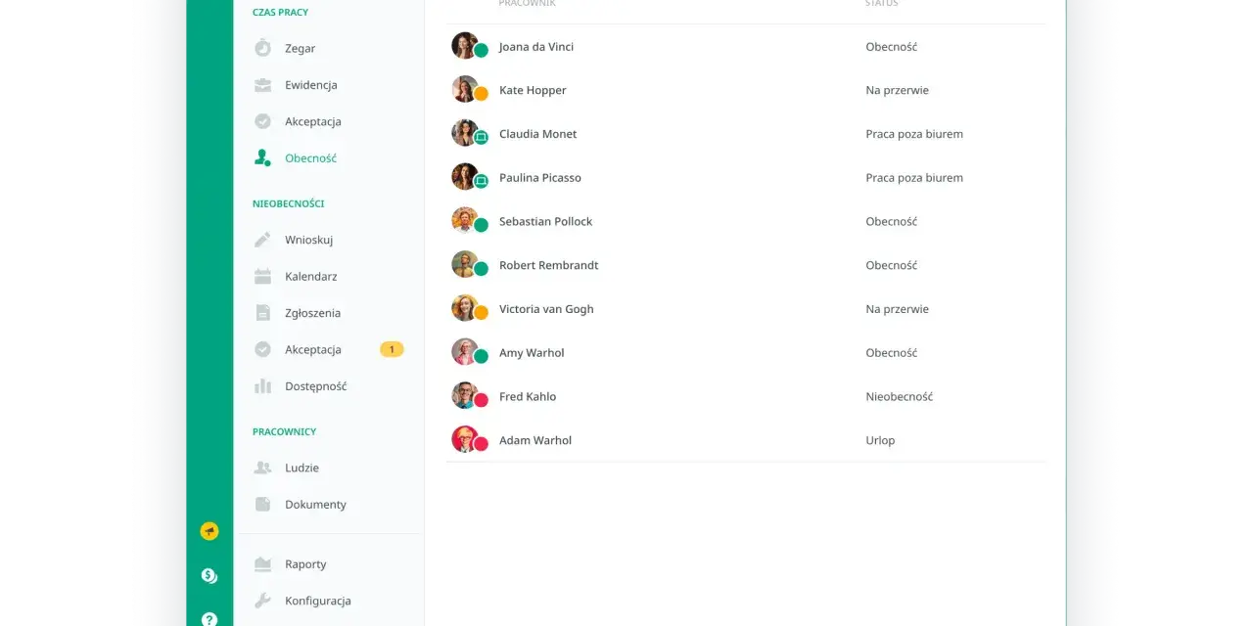Select employee name Robert Rembrandt
The height and width of the screenshot is (626, 1253).
[549, 265]
